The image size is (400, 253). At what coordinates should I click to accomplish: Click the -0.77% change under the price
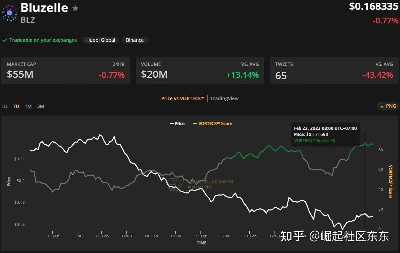[385, 21]
